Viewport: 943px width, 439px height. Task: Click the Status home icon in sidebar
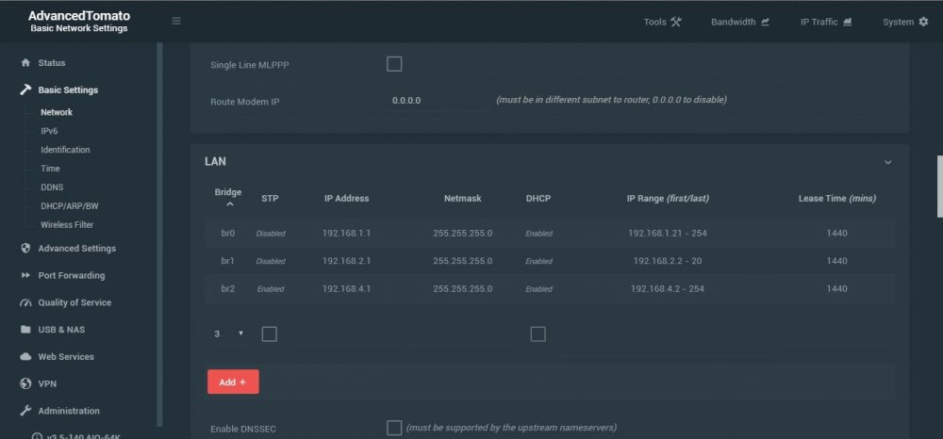25,62
